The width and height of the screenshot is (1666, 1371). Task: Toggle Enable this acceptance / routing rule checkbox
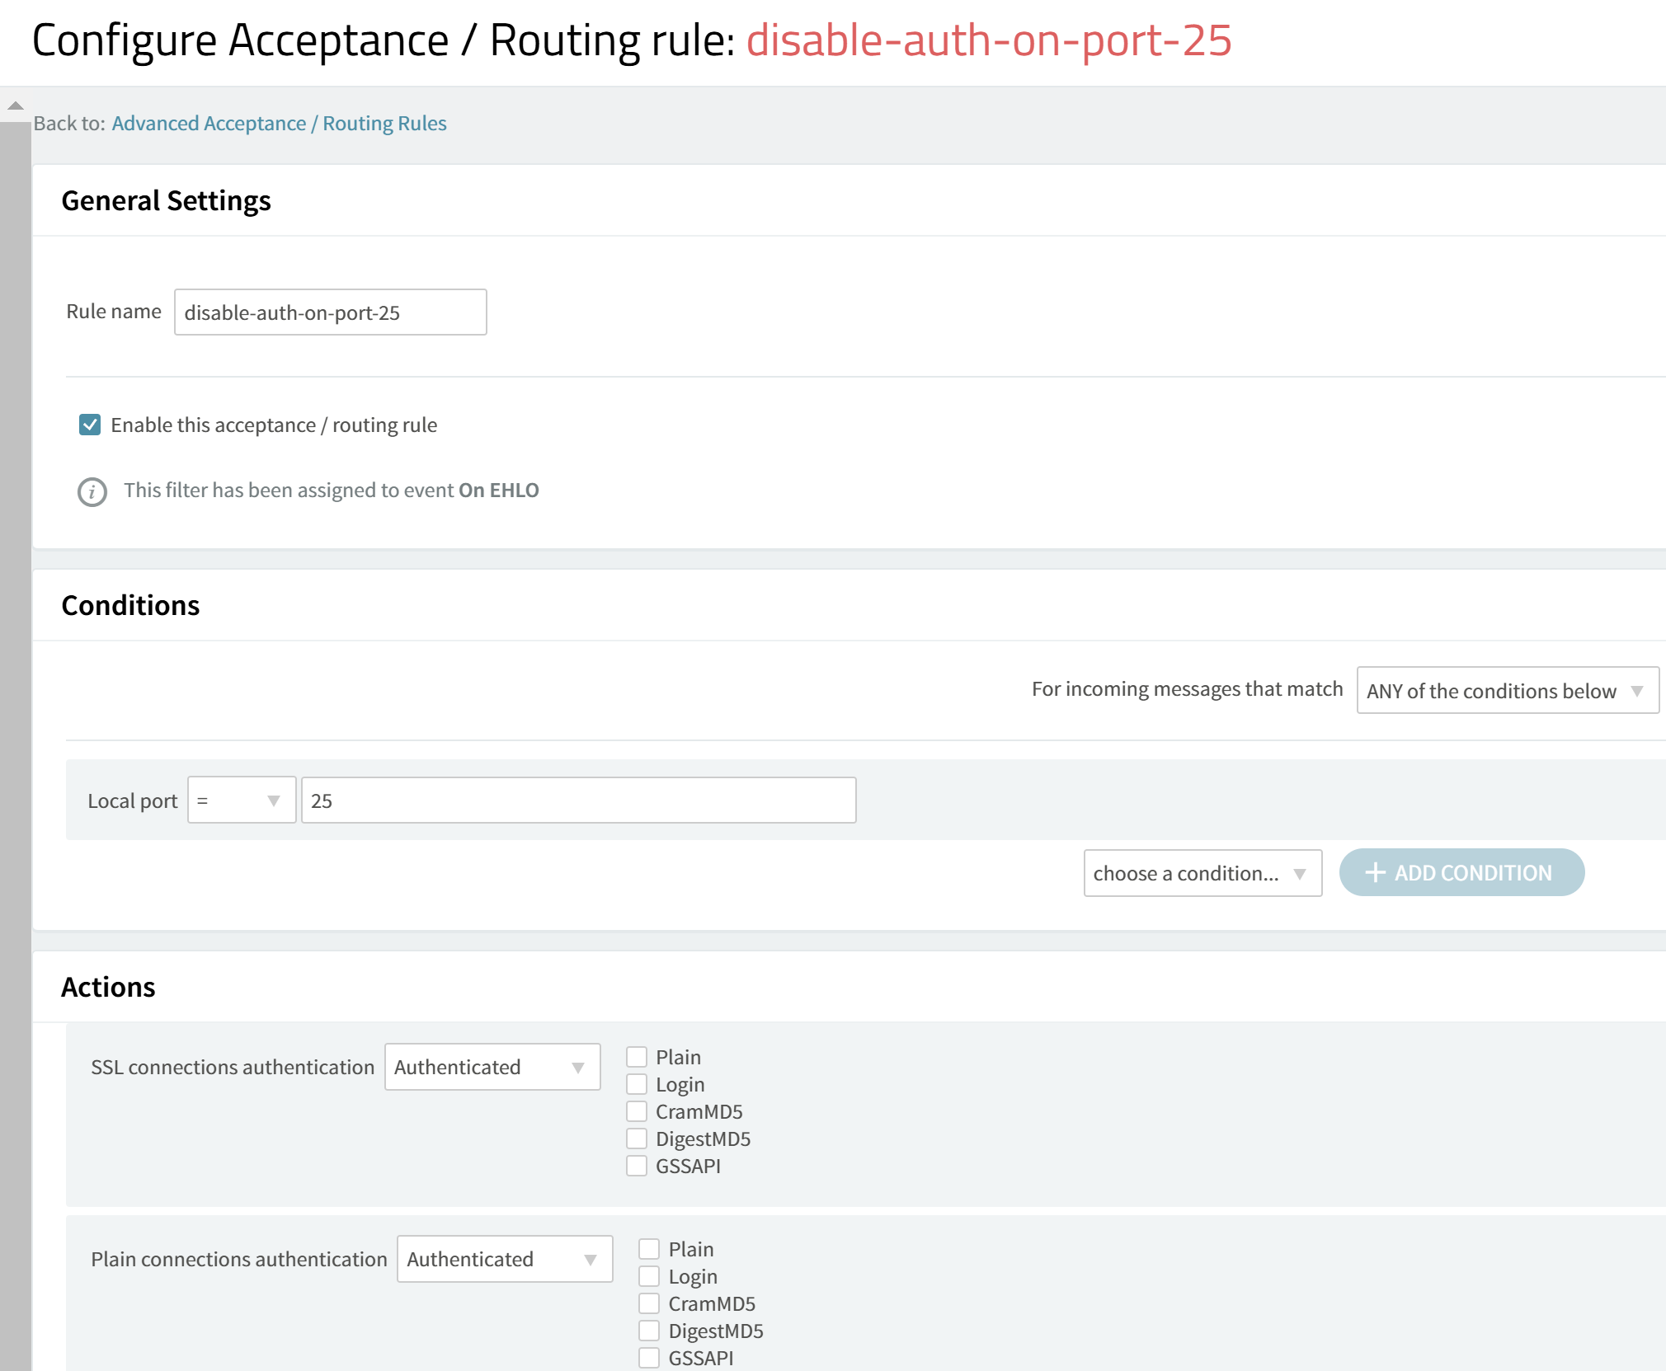pyautogui.click(x=90, y=425)
